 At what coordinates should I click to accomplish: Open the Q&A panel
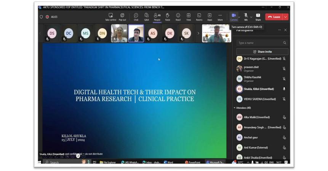[x=146, y=16]
